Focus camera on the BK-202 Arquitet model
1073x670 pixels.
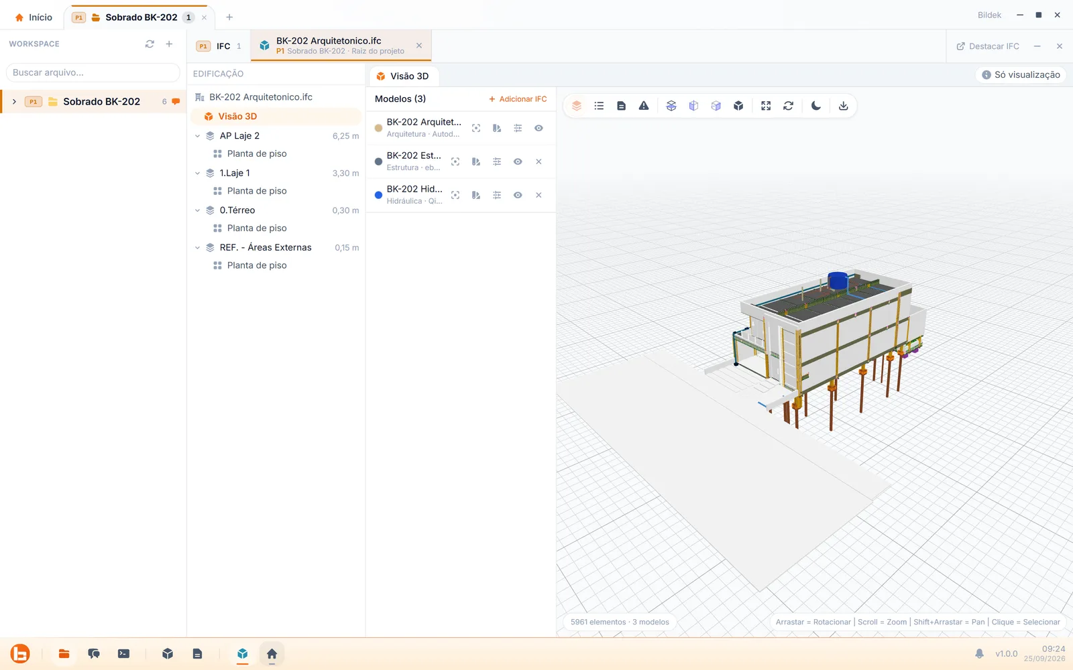[x=476, y=128]
